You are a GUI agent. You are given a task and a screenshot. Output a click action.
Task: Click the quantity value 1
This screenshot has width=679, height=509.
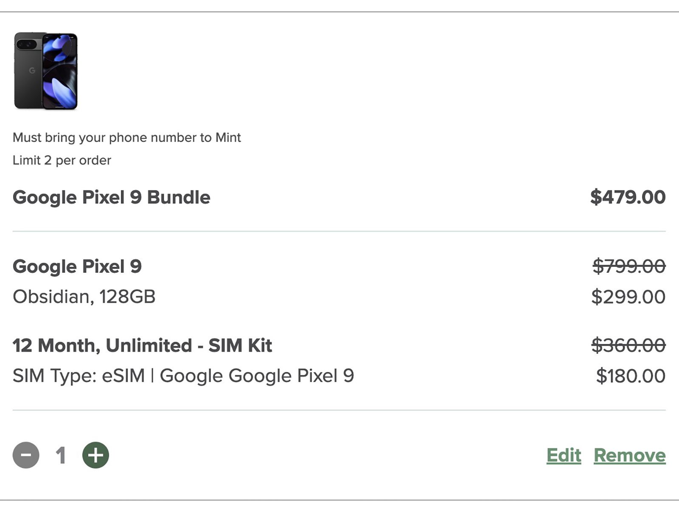tap(61, 456)
